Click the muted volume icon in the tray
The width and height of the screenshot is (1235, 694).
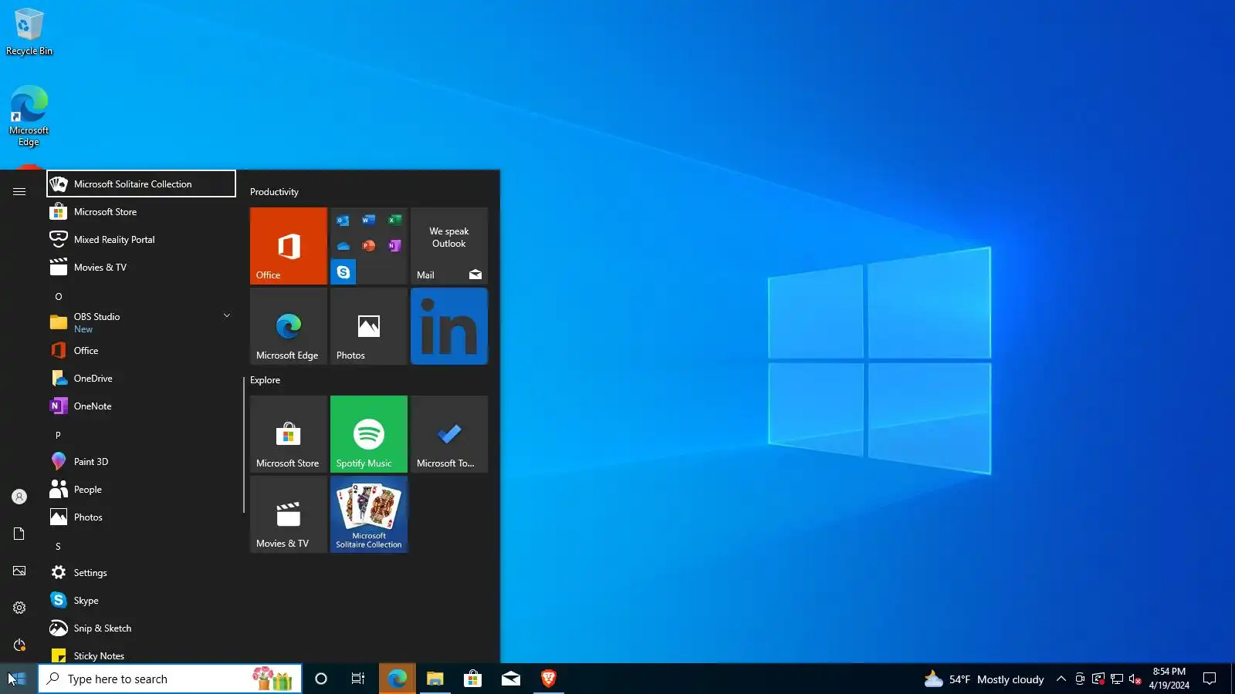click(x=1135, y=679)
